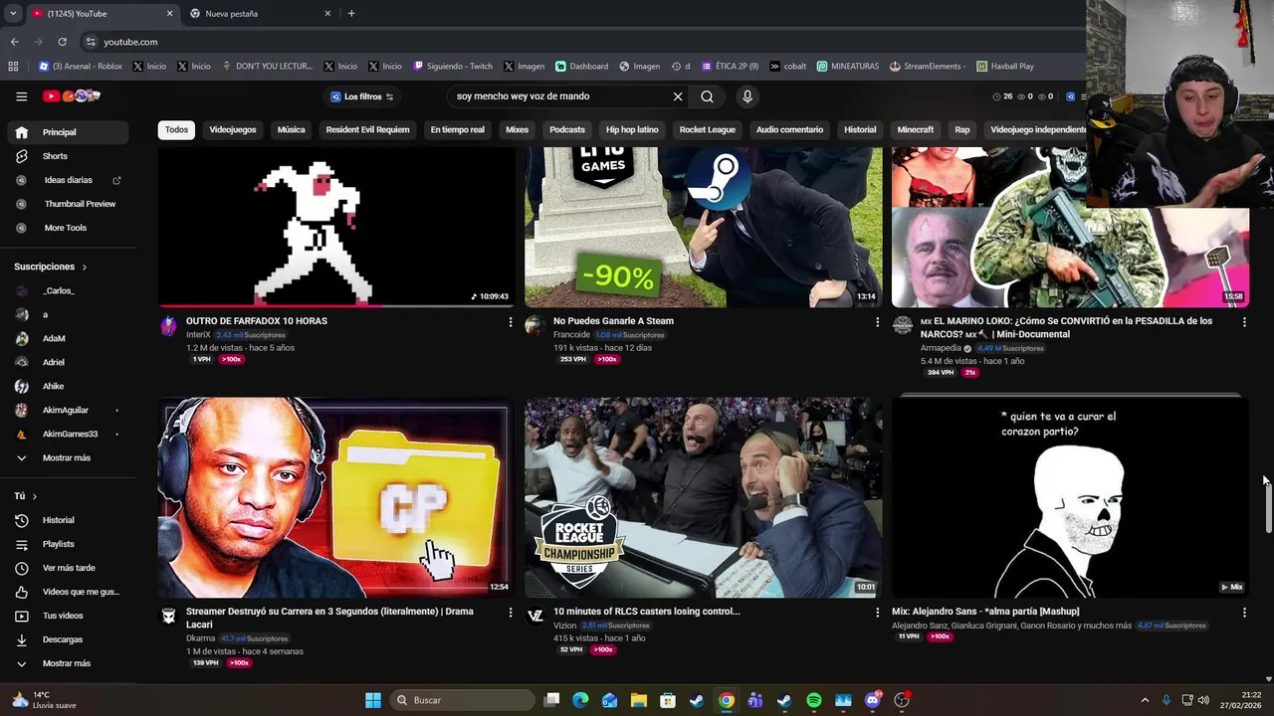Open the 'Los filtros' filter button
Screen dimensions: 1274x716
click(x=362, y=96)
